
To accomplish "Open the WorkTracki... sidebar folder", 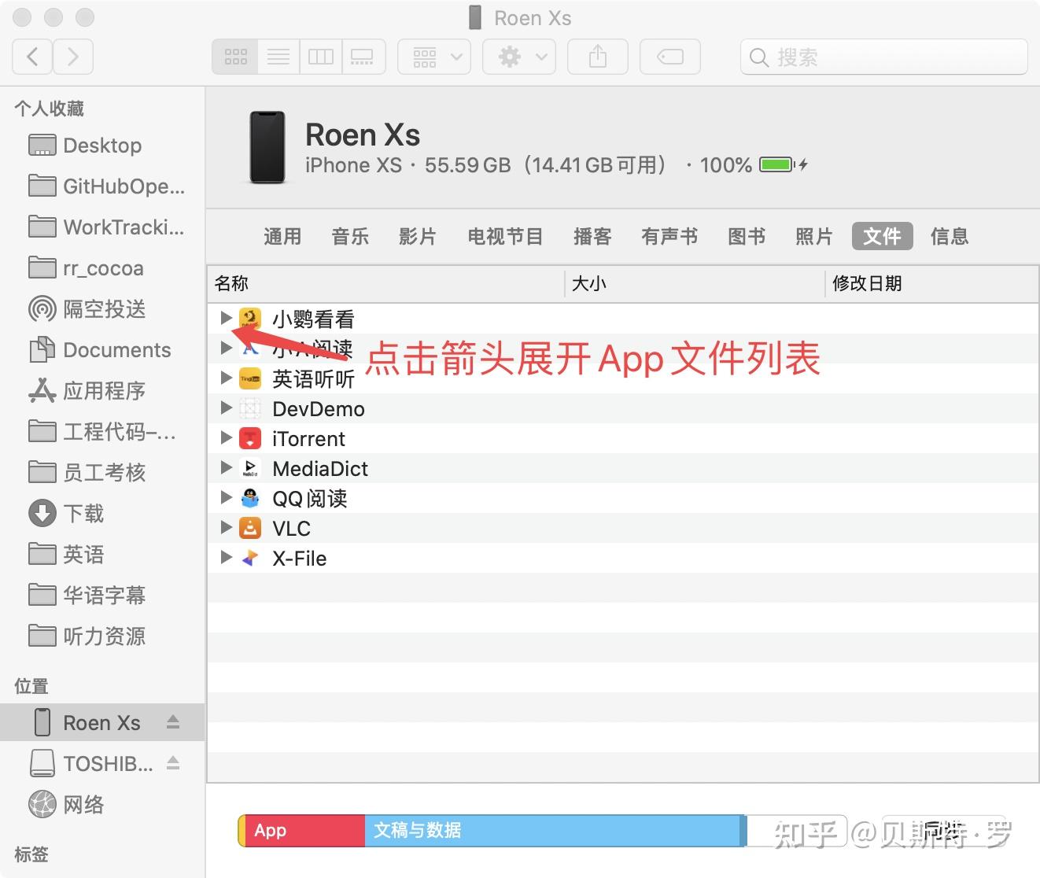I will point(102,227).
